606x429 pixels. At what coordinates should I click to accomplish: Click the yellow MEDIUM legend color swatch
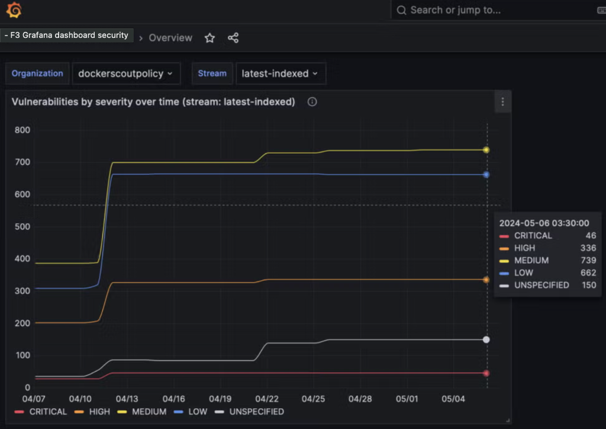tap(122, 412)
